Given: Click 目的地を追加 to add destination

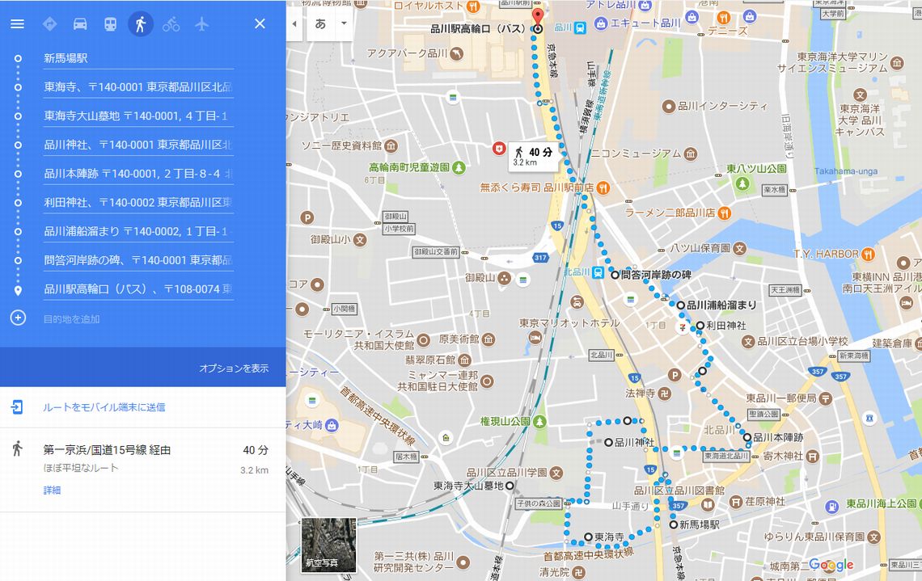Looking at the screenshot, I should tap(72, 319).
